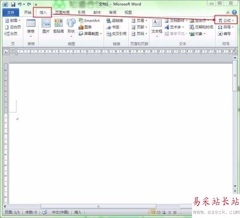This screenshot has width=240, height=218.
Task: Switch to the 审阅 (Review) tab
Action: 113,12
